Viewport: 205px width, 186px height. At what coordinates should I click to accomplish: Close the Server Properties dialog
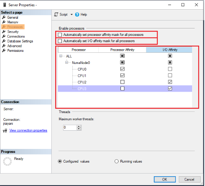(196, 5)
